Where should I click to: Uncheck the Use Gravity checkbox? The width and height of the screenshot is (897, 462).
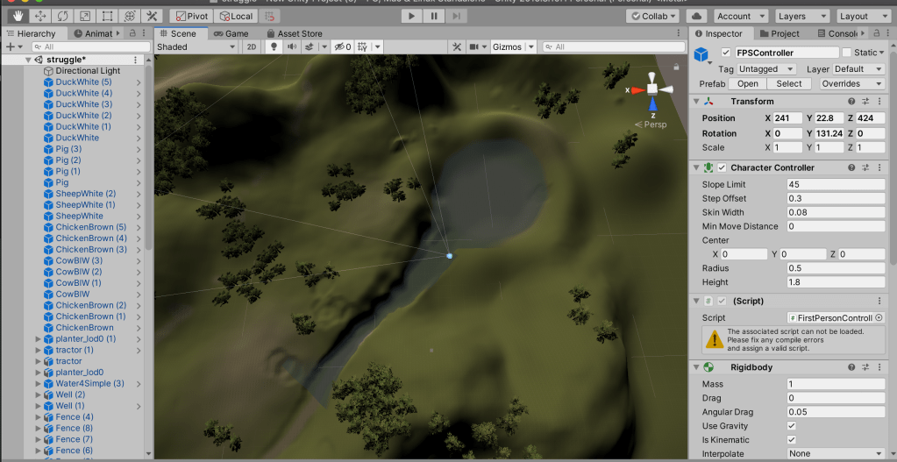click(x=792, y=425)
